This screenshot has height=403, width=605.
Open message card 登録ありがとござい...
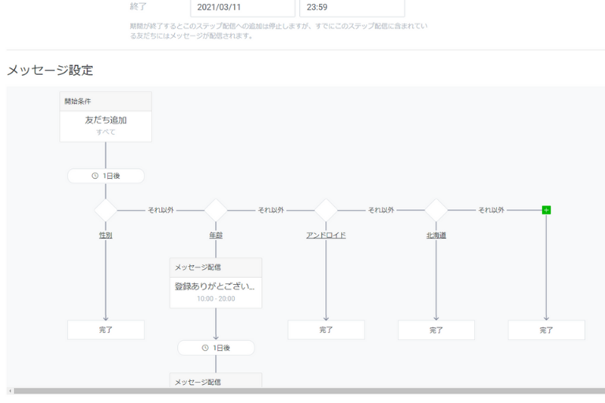(x=216, y=283)
